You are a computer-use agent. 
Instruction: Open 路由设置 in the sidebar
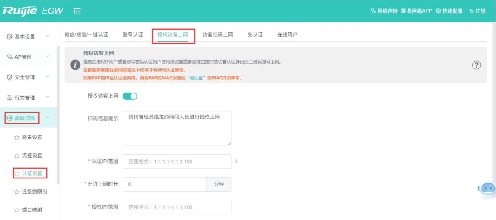[x=32, y=137]
